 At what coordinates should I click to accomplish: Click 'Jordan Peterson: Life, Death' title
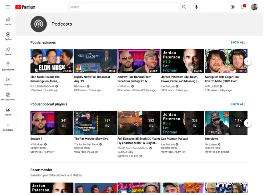(x=180, y=79)
